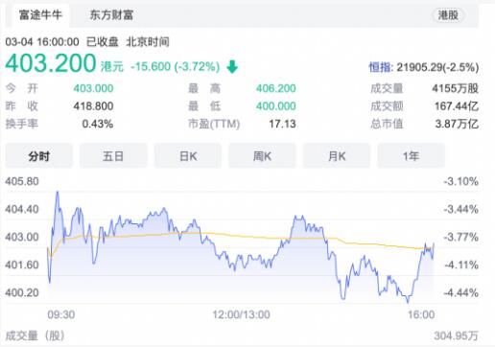495x347 pixels.
Task: Select the 周K chart tab
Action: 262,156
